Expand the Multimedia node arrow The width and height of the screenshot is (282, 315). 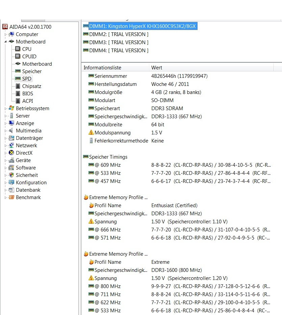pyautogui.click(x=5, y=131)
